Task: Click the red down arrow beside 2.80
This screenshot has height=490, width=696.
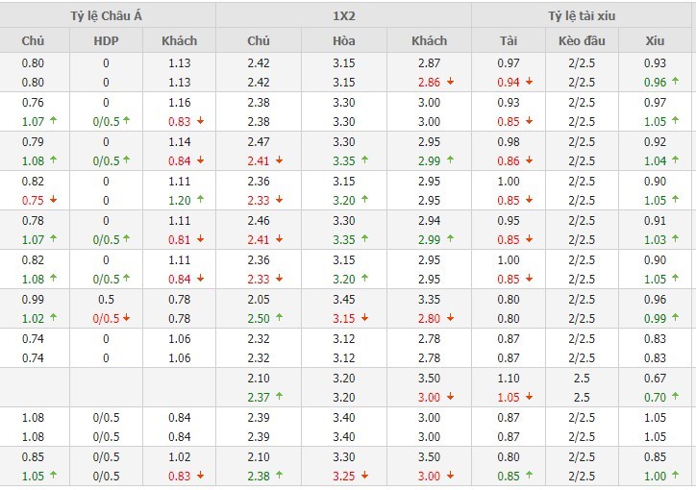Action: click(x=449, y=318)
